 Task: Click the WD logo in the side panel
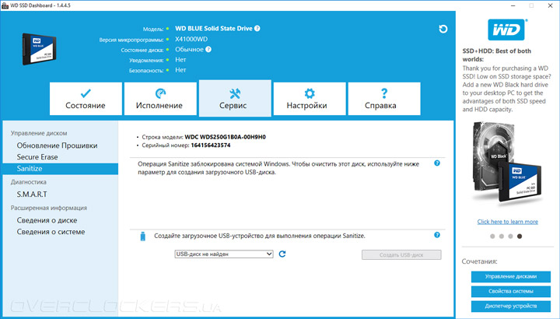tap(506, 30)
